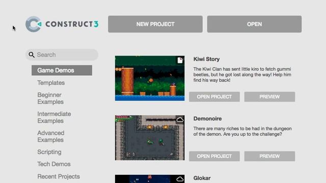The width and height of the screenshot is (326, 183).
Task: Select the Scripting category
Action: (49, 152)
